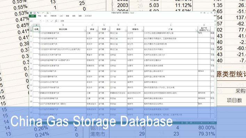246x138 pixels.
Task: Open filter dropdown on 状态 column header
Action: click(97, 31)
